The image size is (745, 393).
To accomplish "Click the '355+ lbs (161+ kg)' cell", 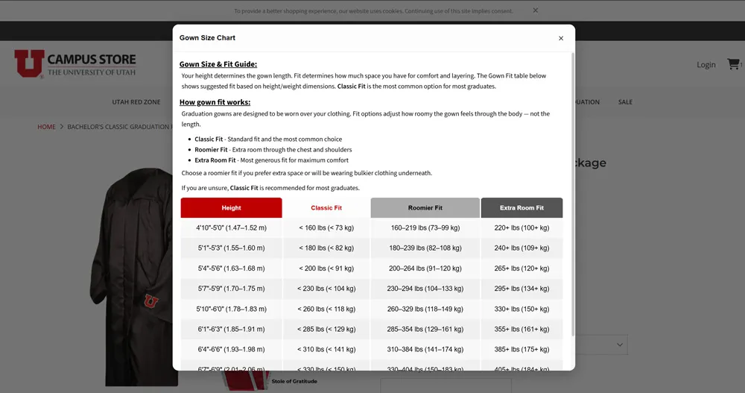I will [x=521, y=329].
